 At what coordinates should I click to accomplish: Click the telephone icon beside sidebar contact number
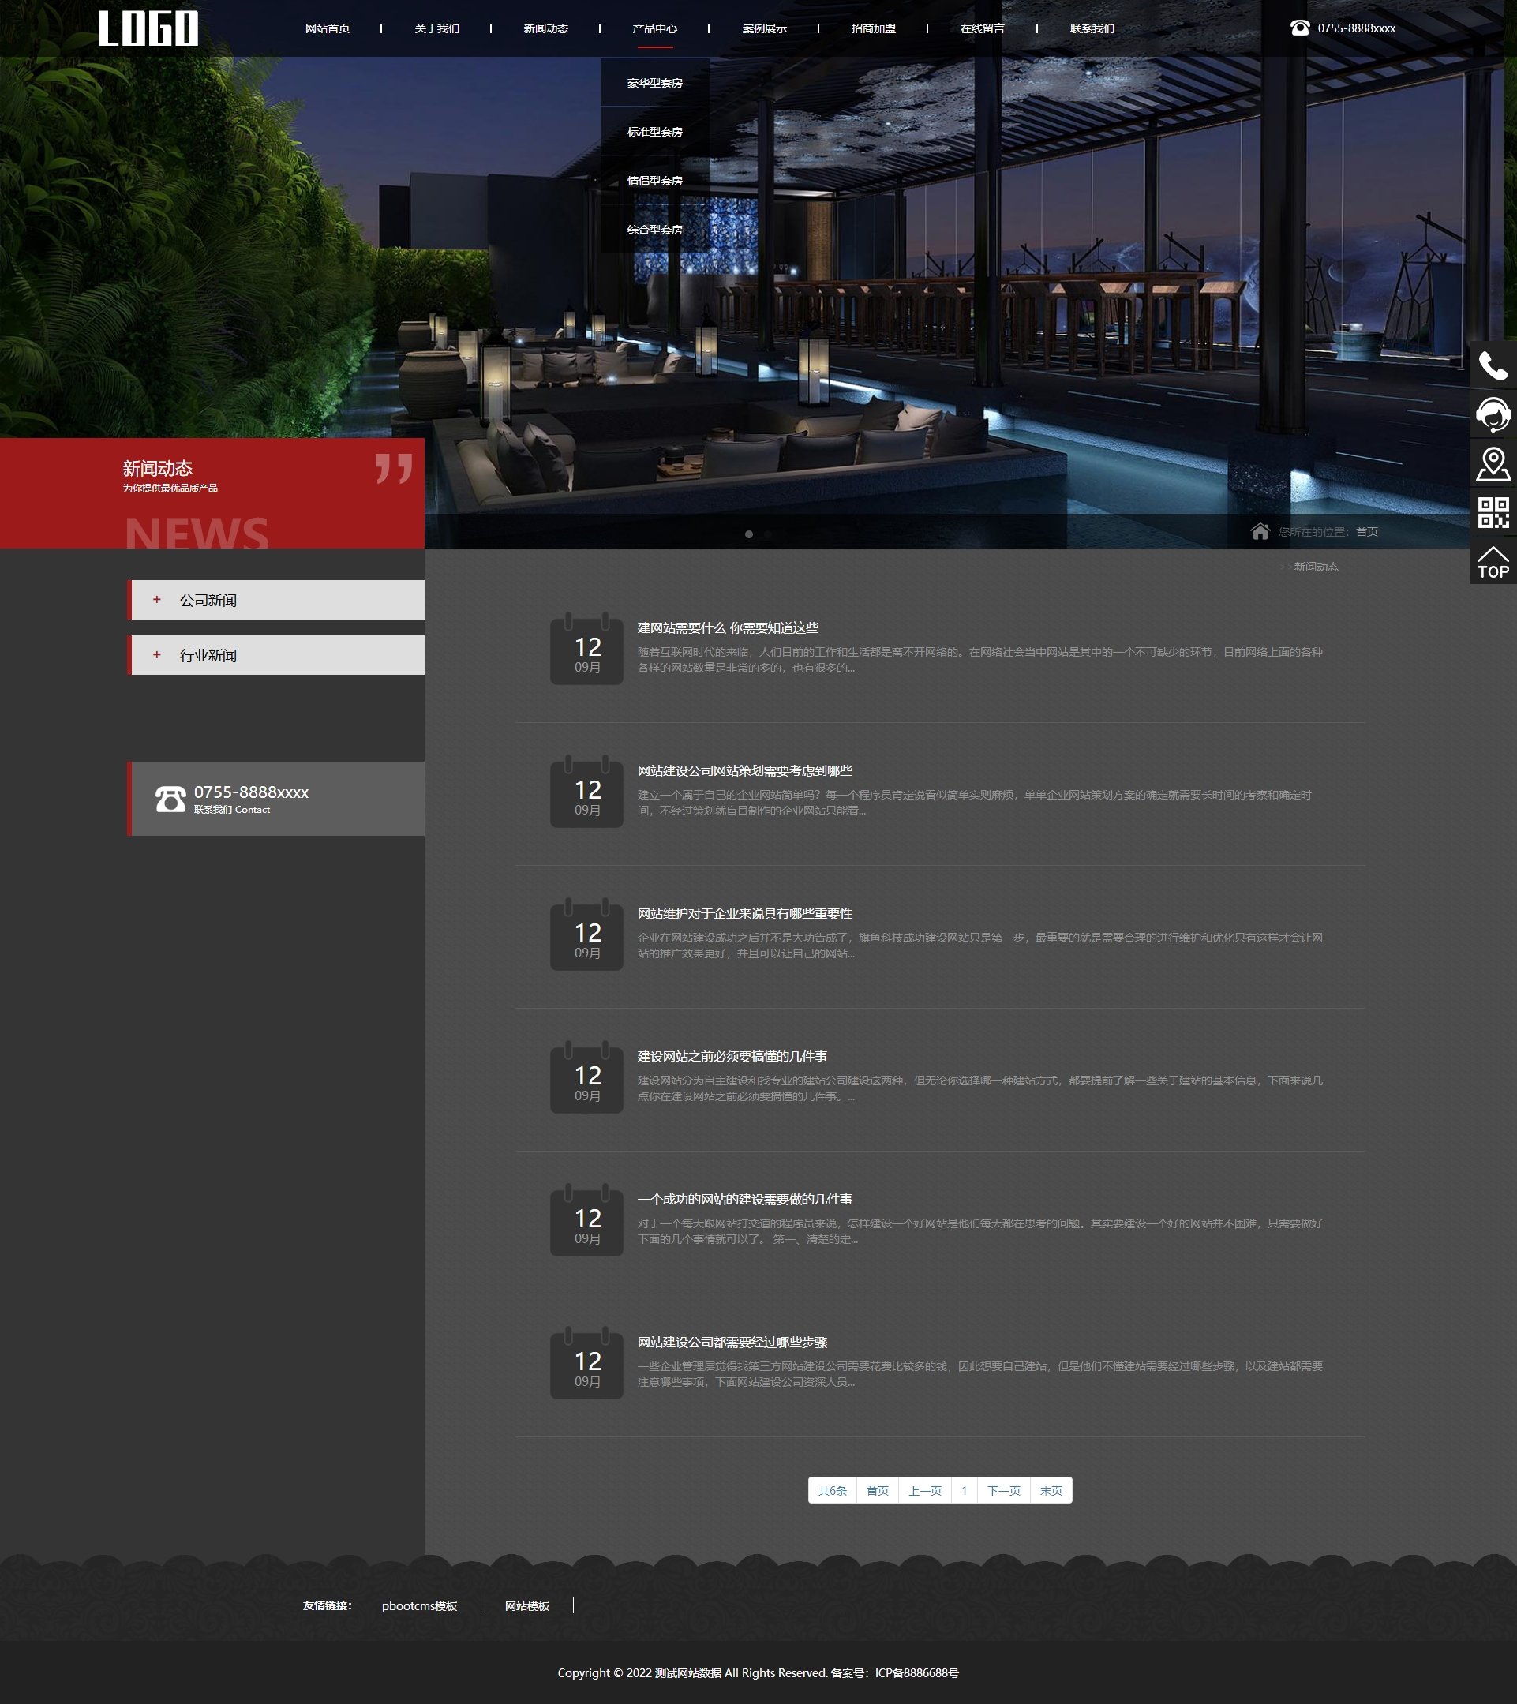[x=170, y=799]
